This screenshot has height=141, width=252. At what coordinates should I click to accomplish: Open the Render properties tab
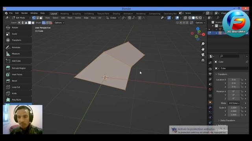(x=210, y=69)
